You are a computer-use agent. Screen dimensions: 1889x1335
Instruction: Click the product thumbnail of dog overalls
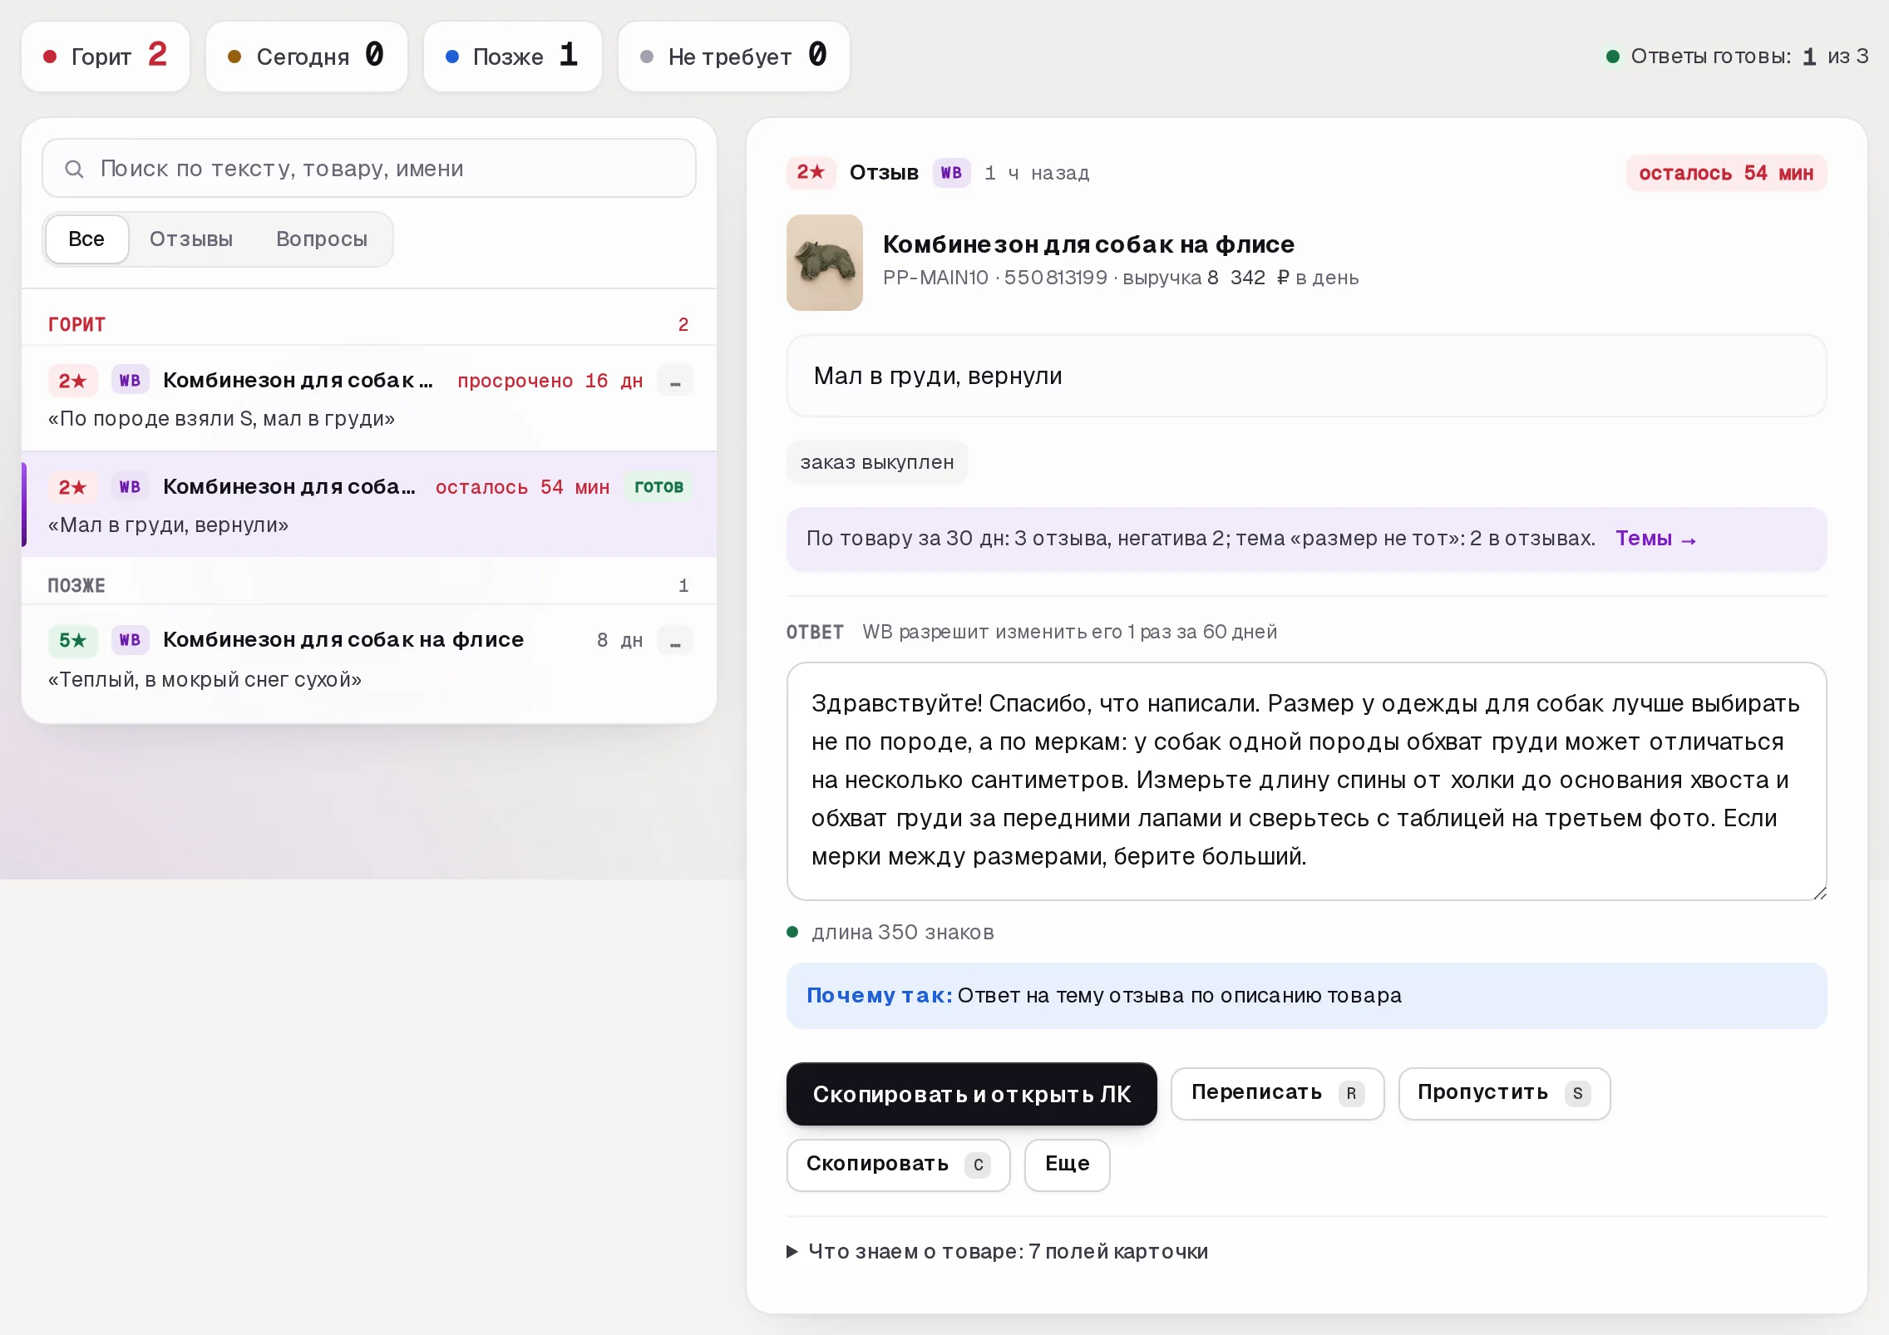824,263
